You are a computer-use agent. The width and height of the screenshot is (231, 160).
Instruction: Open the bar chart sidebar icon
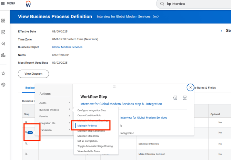pos(3,55)
